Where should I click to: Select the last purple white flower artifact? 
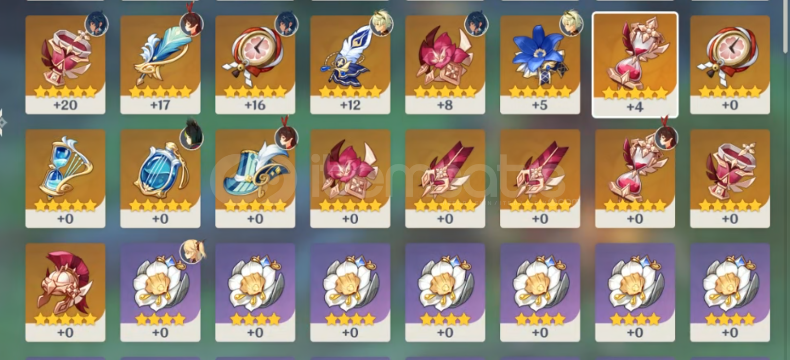tap(730, 292)
